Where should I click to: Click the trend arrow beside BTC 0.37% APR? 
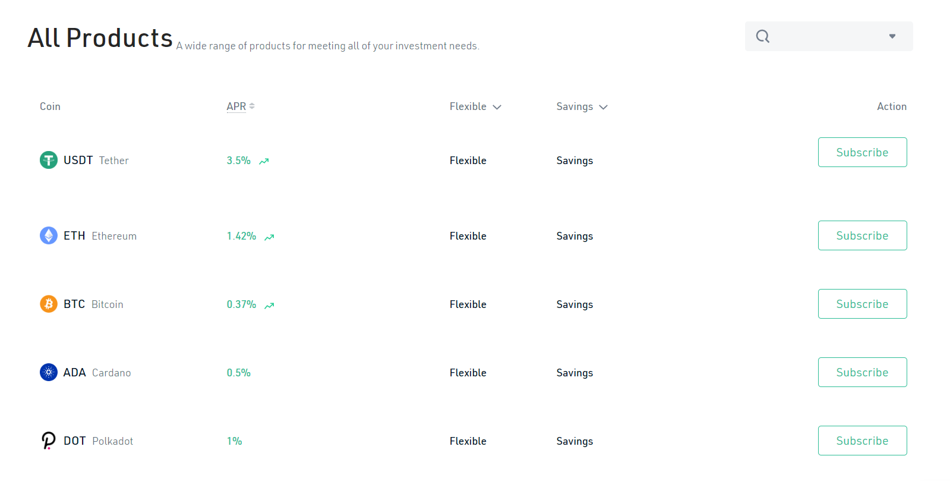tap(269, 305)
